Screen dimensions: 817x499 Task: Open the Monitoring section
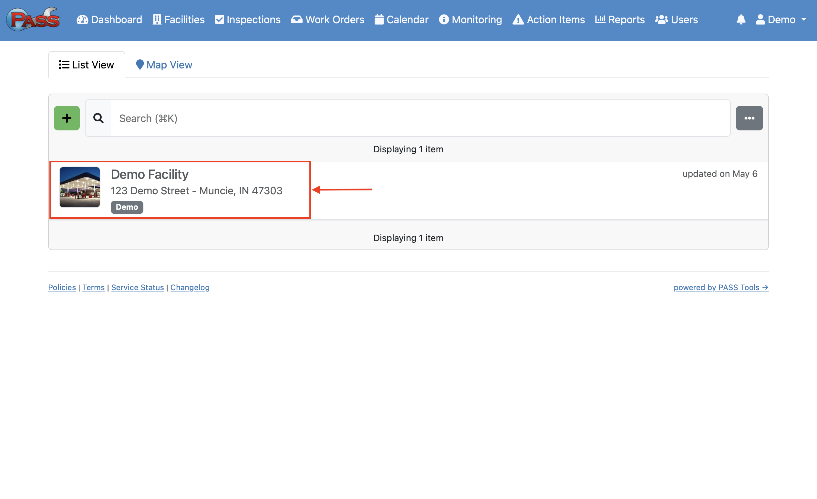(470, 20)
